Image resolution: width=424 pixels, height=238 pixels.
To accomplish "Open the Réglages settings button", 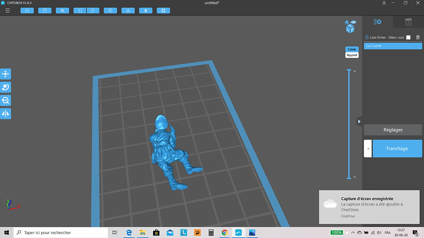I will tap(393, 130).
